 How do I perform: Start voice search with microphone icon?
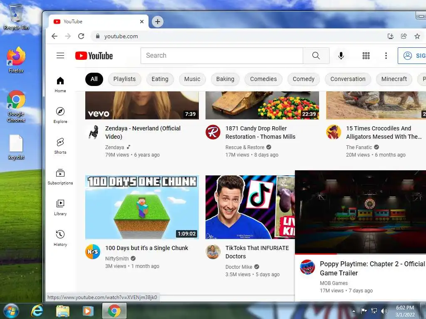[341, 56]
